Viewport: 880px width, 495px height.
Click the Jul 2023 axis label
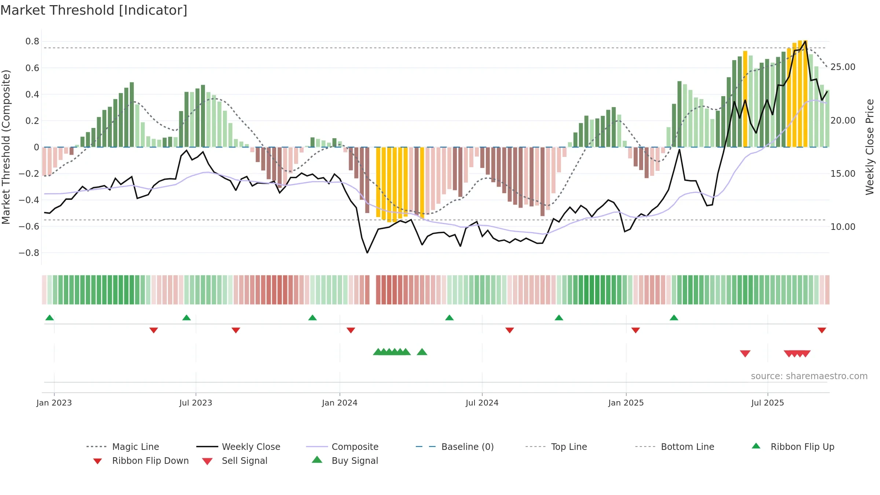coord(196,403)
